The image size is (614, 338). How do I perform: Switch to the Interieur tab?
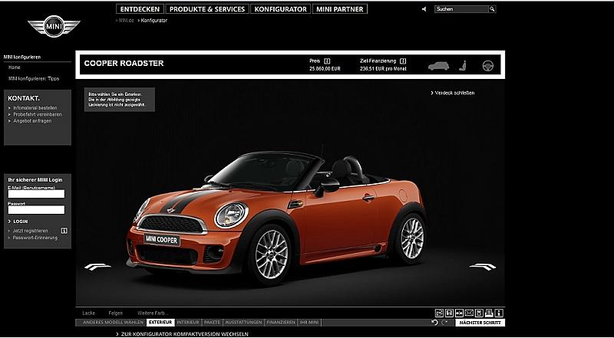[x=190, y=323]
